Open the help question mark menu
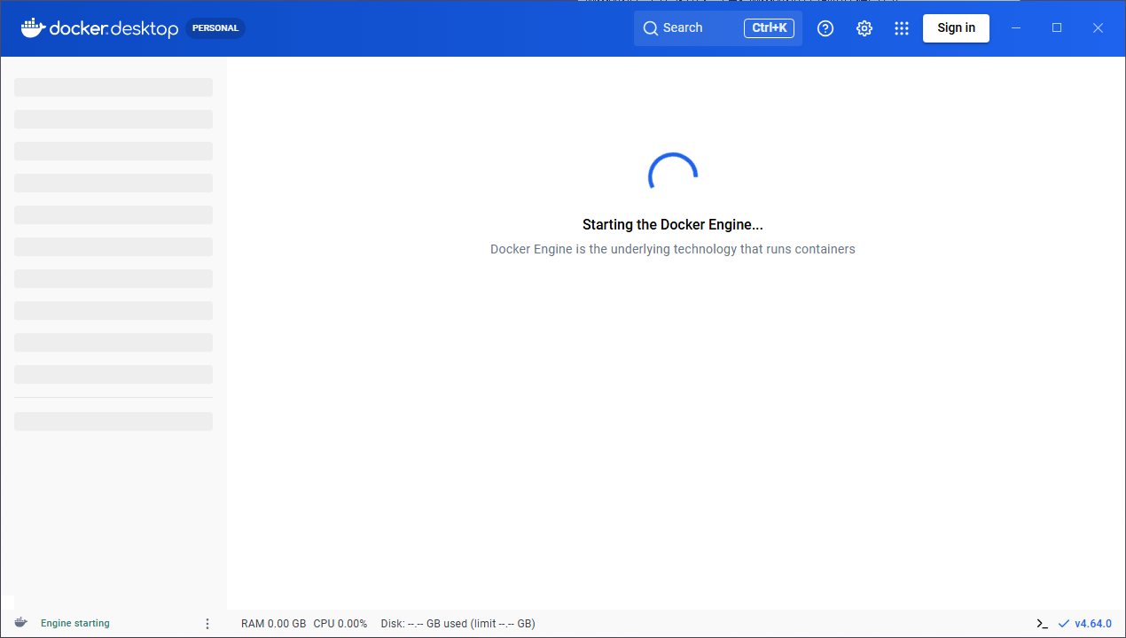Image resolution: width=1126 pixels, height=638 pixels. pyautogui.click(x=825, y=28)
